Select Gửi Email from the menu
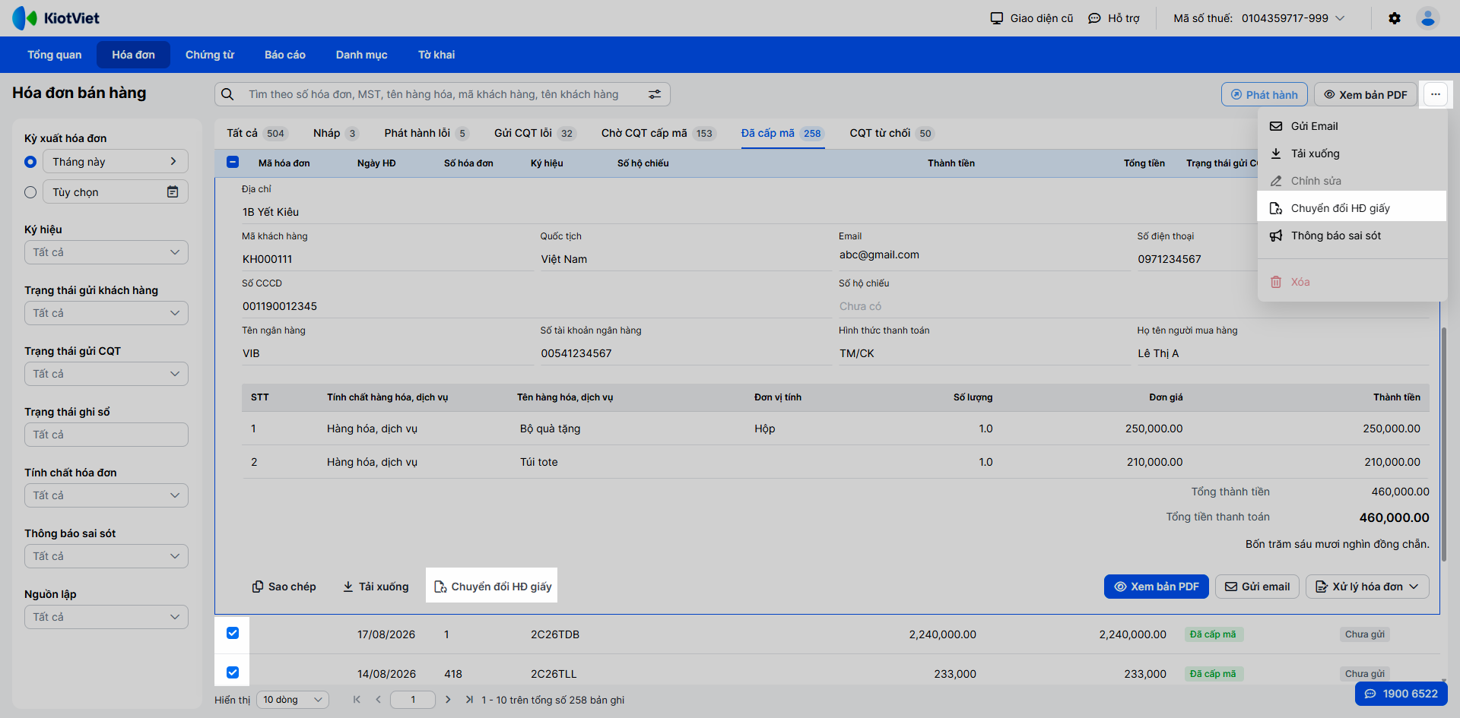 coord(1352,126)
